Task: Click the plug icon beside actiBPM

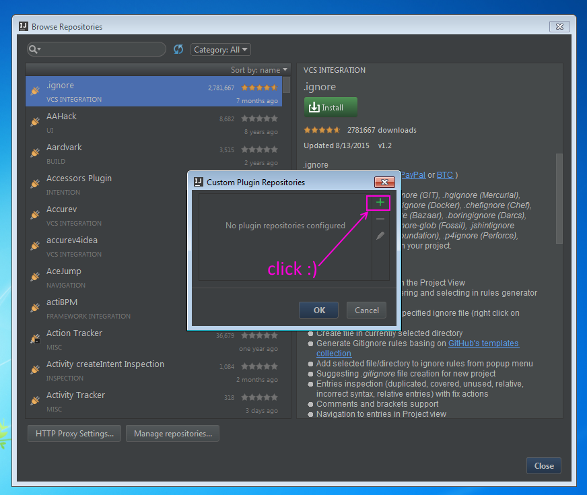Action: 35,308
